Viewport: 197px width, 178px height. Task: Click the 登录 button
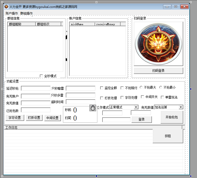(141, 120)
